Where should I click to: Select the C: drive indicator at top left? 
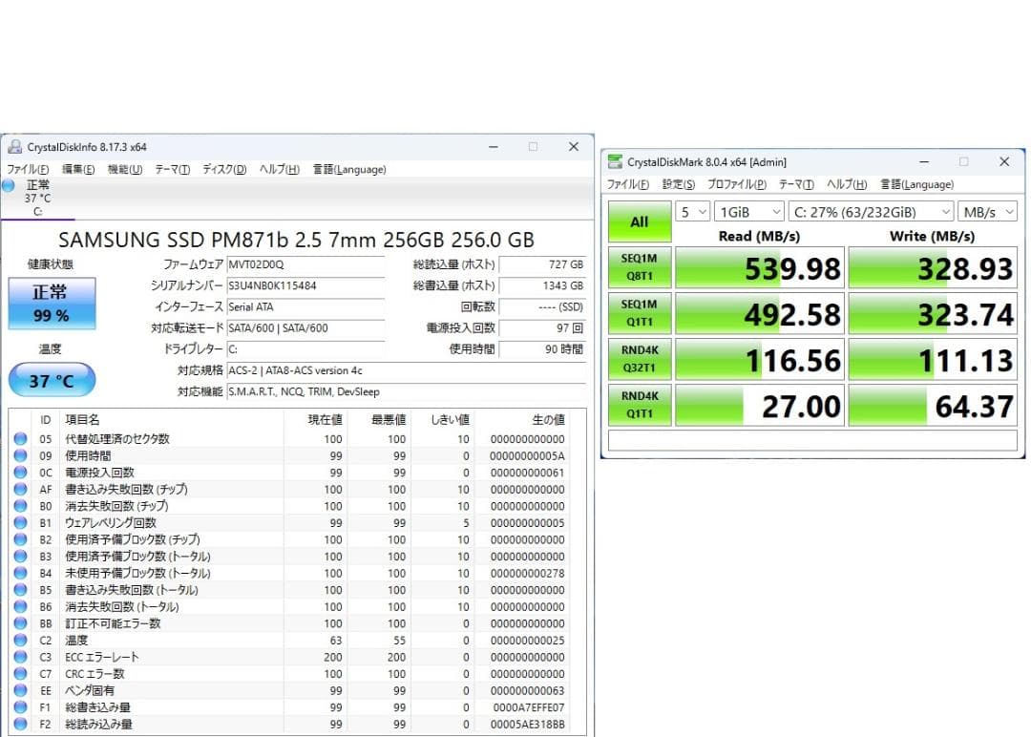pos(35,198)
